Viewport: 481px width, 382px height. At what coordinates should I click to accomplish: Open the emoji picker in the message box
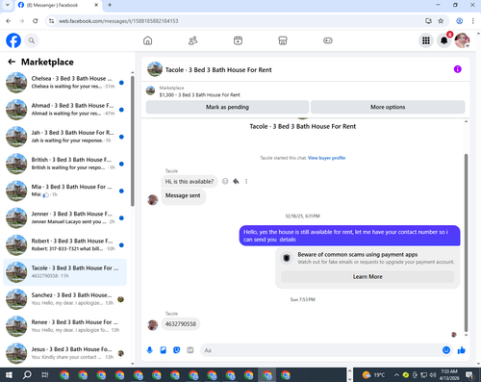click(446, 350)
